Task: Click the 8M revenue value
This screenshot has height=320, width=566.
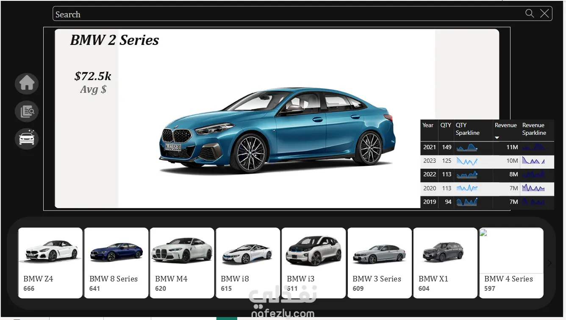Action: (514, 174)
